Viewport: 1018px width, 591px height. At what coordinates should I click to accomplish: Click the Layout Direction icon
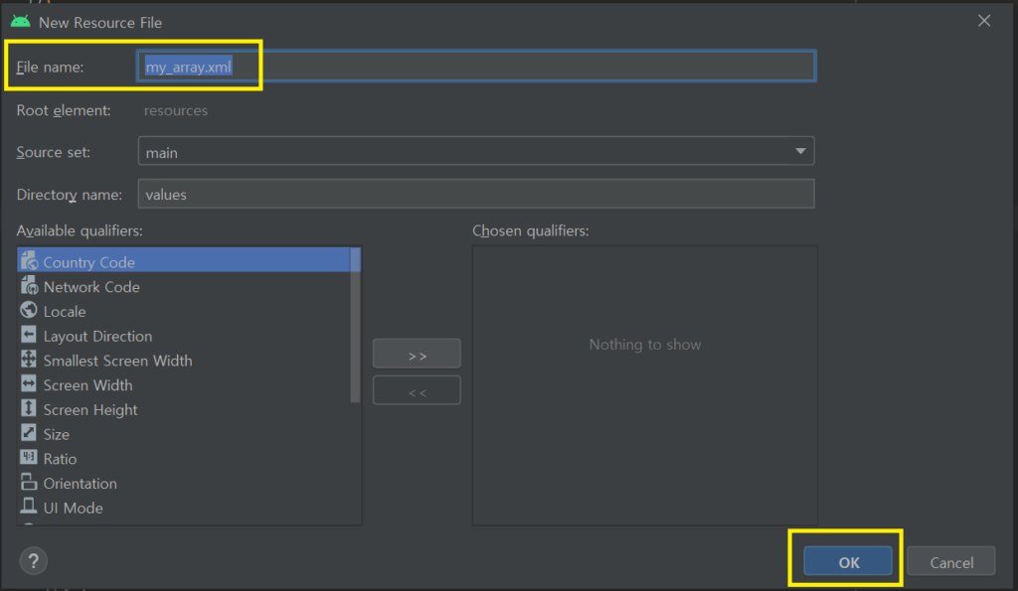28,336
